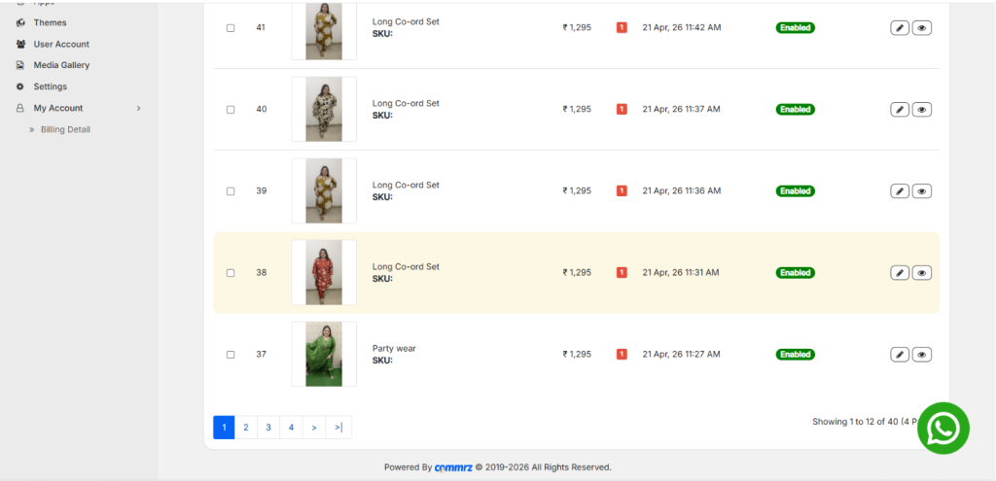Toggle Enabled status for product 41
Viewport: 996px width, 481px height.
click(796, 28)
